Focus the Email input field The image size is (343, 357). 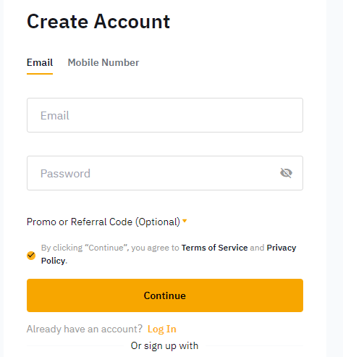coord(165,115)
